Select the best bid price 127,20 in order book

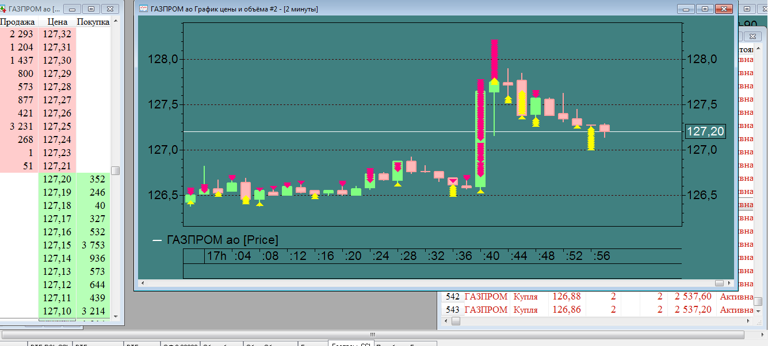coord(57,179)
